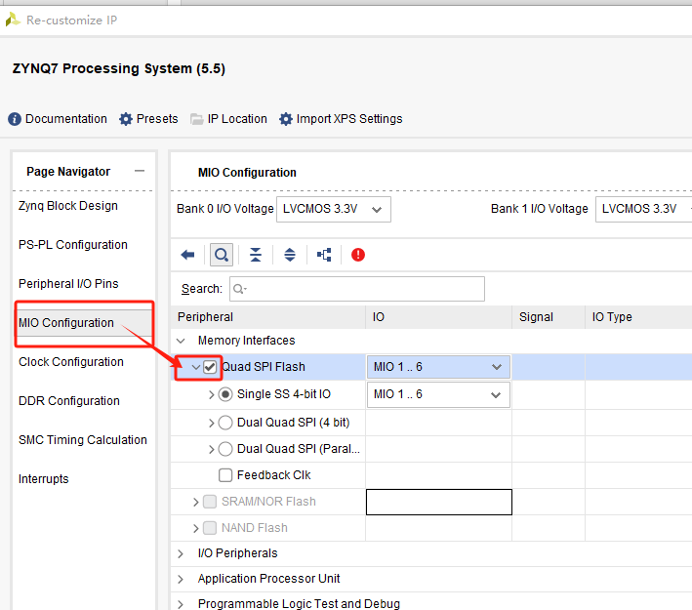Expand the Dual Quad SPI (4 bit) node
Image resolution: width=692 pixels, height=610 pixels.
click(x=212, y=423)
